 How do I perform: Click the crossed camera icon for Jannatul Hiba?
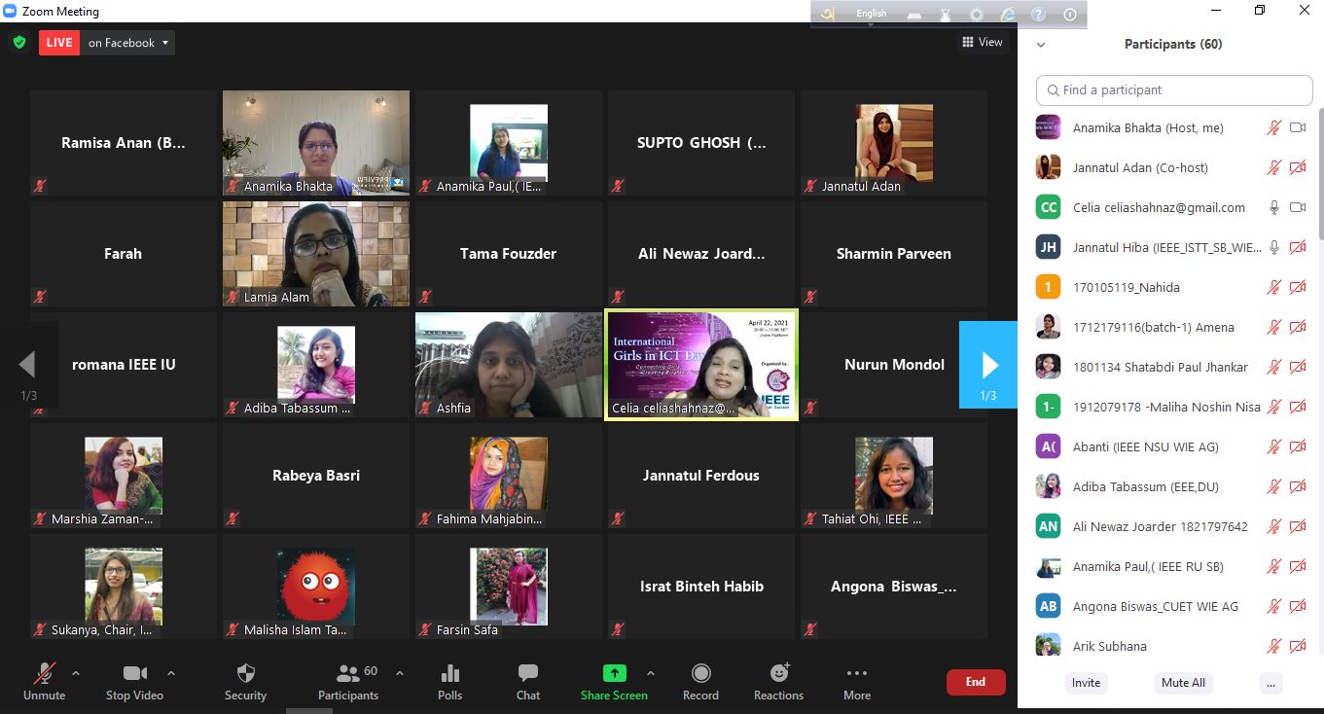(x=1298, y=247)
